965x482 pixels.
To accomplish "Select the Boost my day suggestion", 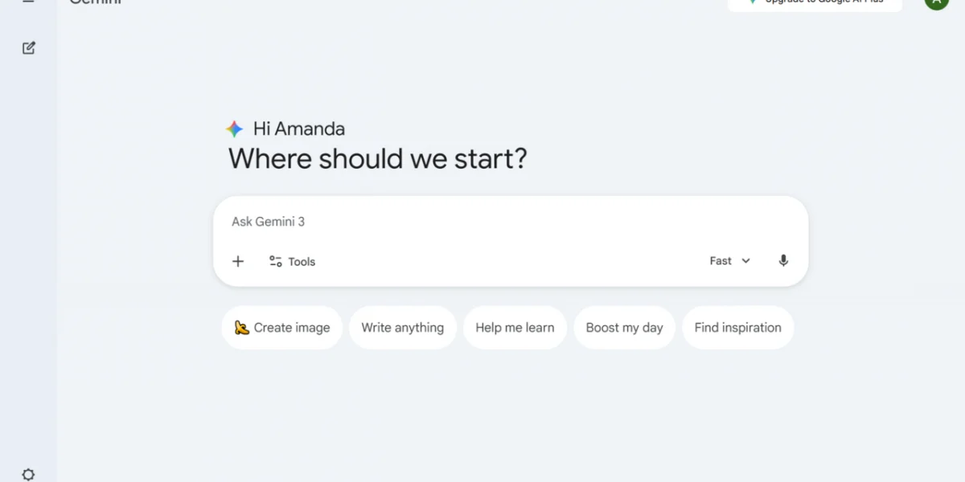I will point(625,328).
